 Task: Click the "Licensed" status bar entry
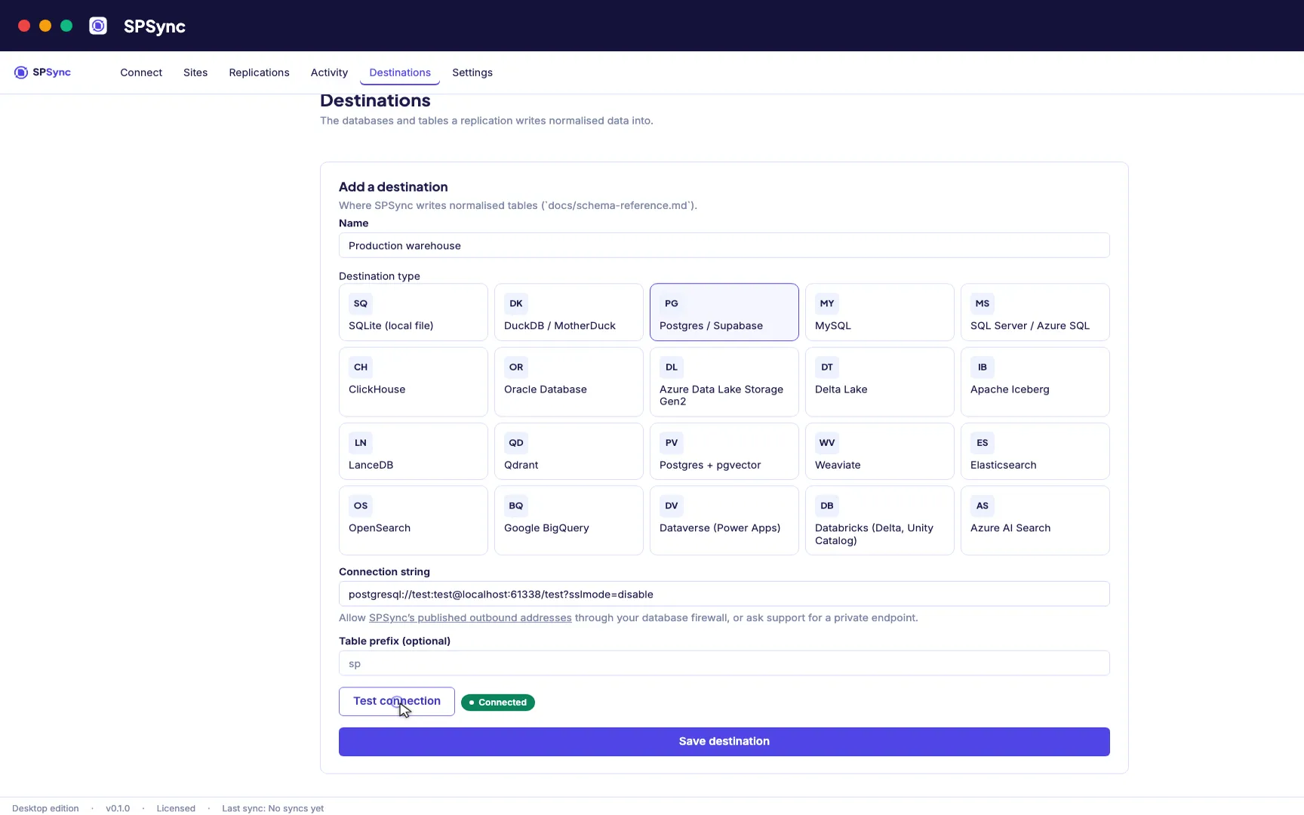coord(176,808)
